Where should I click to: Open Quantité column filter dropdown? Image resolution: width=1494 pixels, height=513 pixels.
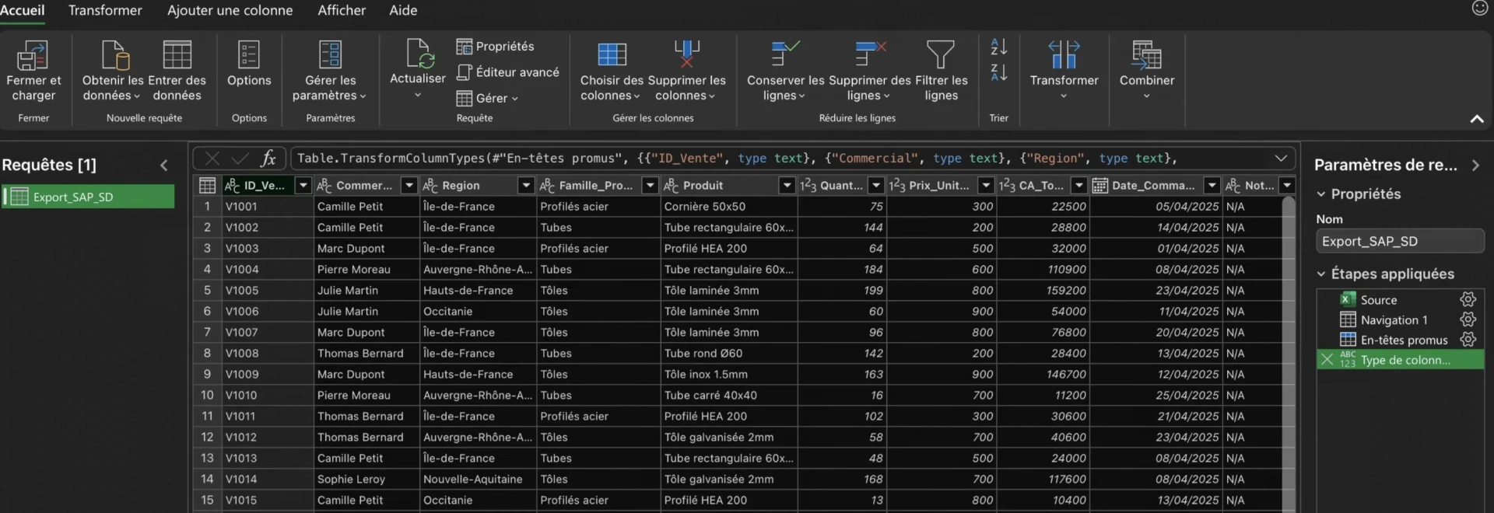click(876, 185)
